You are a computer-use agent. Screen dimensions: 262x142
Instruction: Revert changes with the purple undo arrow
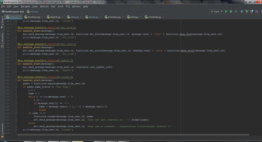(x=256, y=12)
